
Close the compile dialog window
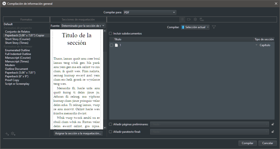[x=276, y=4]
